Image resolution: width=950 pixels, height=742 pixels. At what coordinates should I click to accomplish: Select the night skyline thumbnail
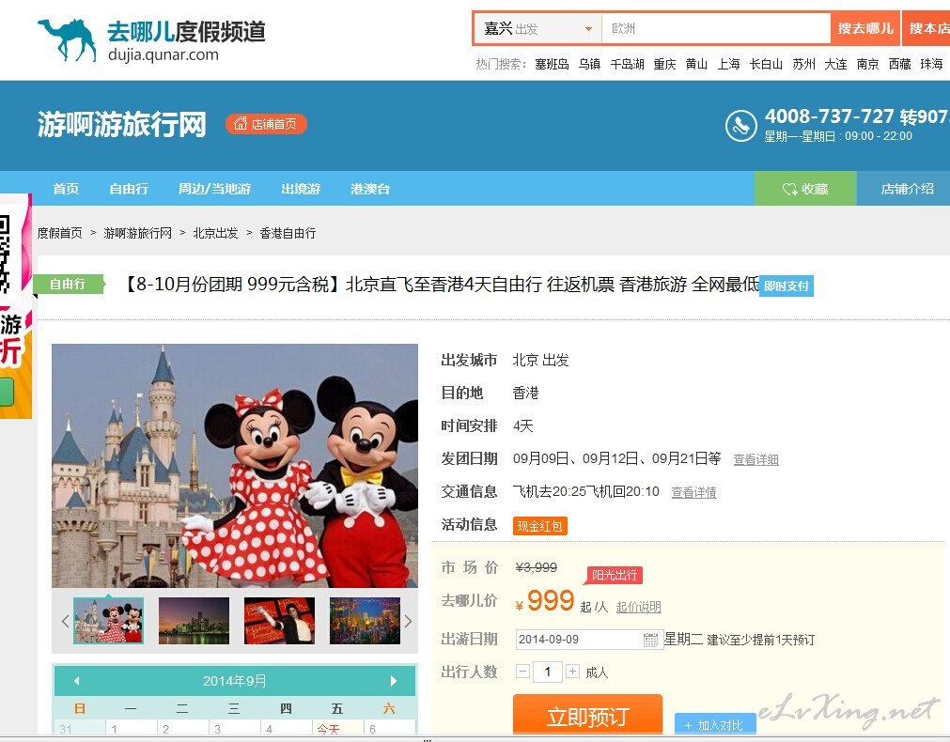click(194, 621)
